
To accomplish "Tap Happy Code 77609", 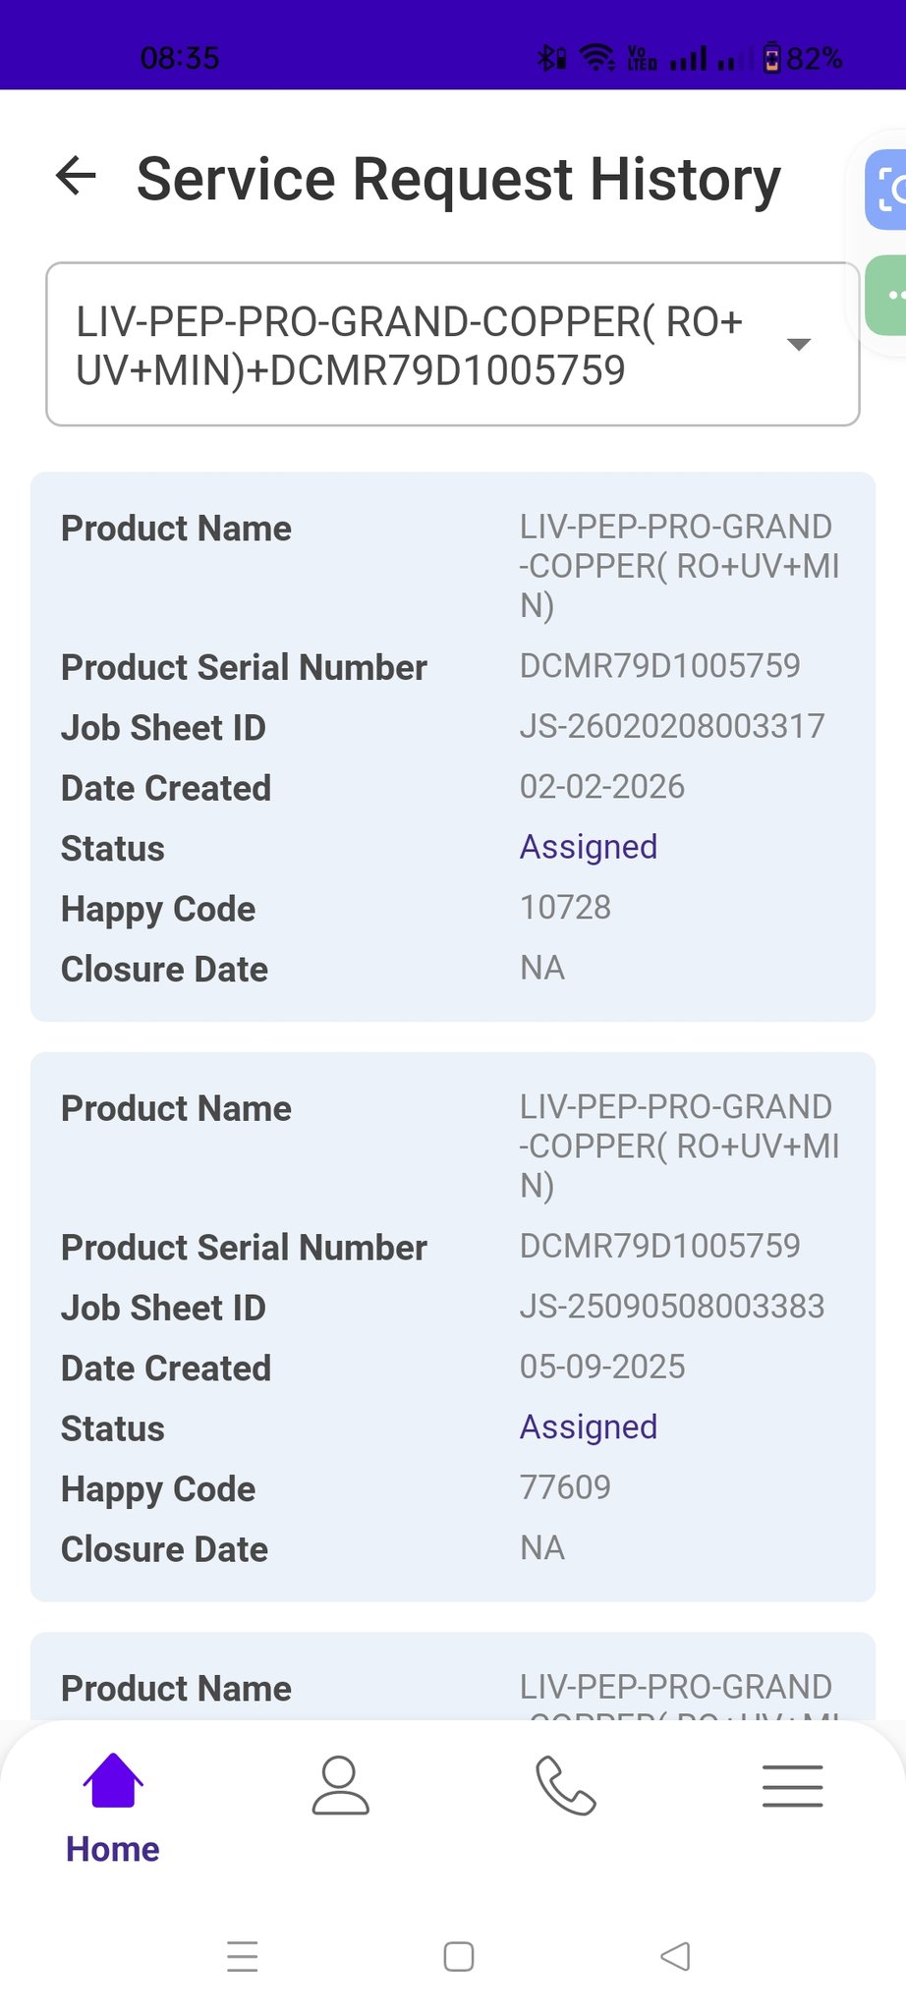I will 565,1487.
